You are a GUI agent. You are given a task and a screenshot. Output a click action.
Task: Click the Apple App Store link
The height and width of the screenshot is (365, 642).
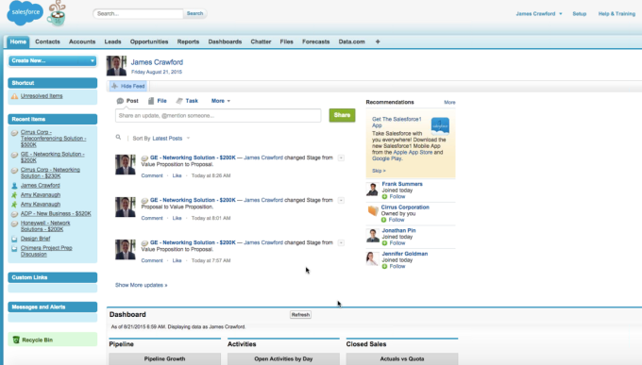coord(413,152)
